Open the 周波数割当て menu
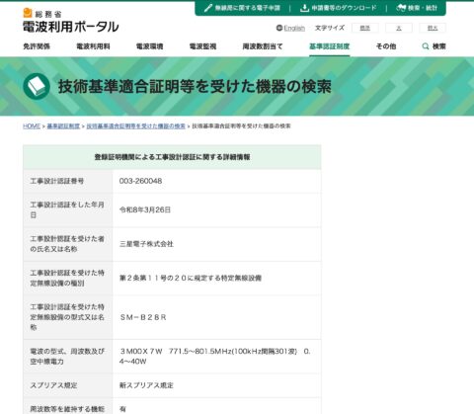 point(263,46)
